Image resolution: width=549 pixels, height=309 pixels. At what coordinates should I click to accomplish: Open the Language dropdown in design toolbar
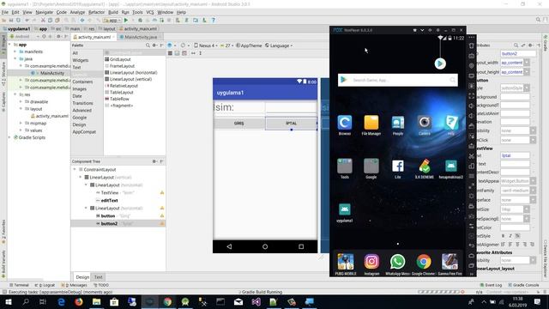click(279, 45)
